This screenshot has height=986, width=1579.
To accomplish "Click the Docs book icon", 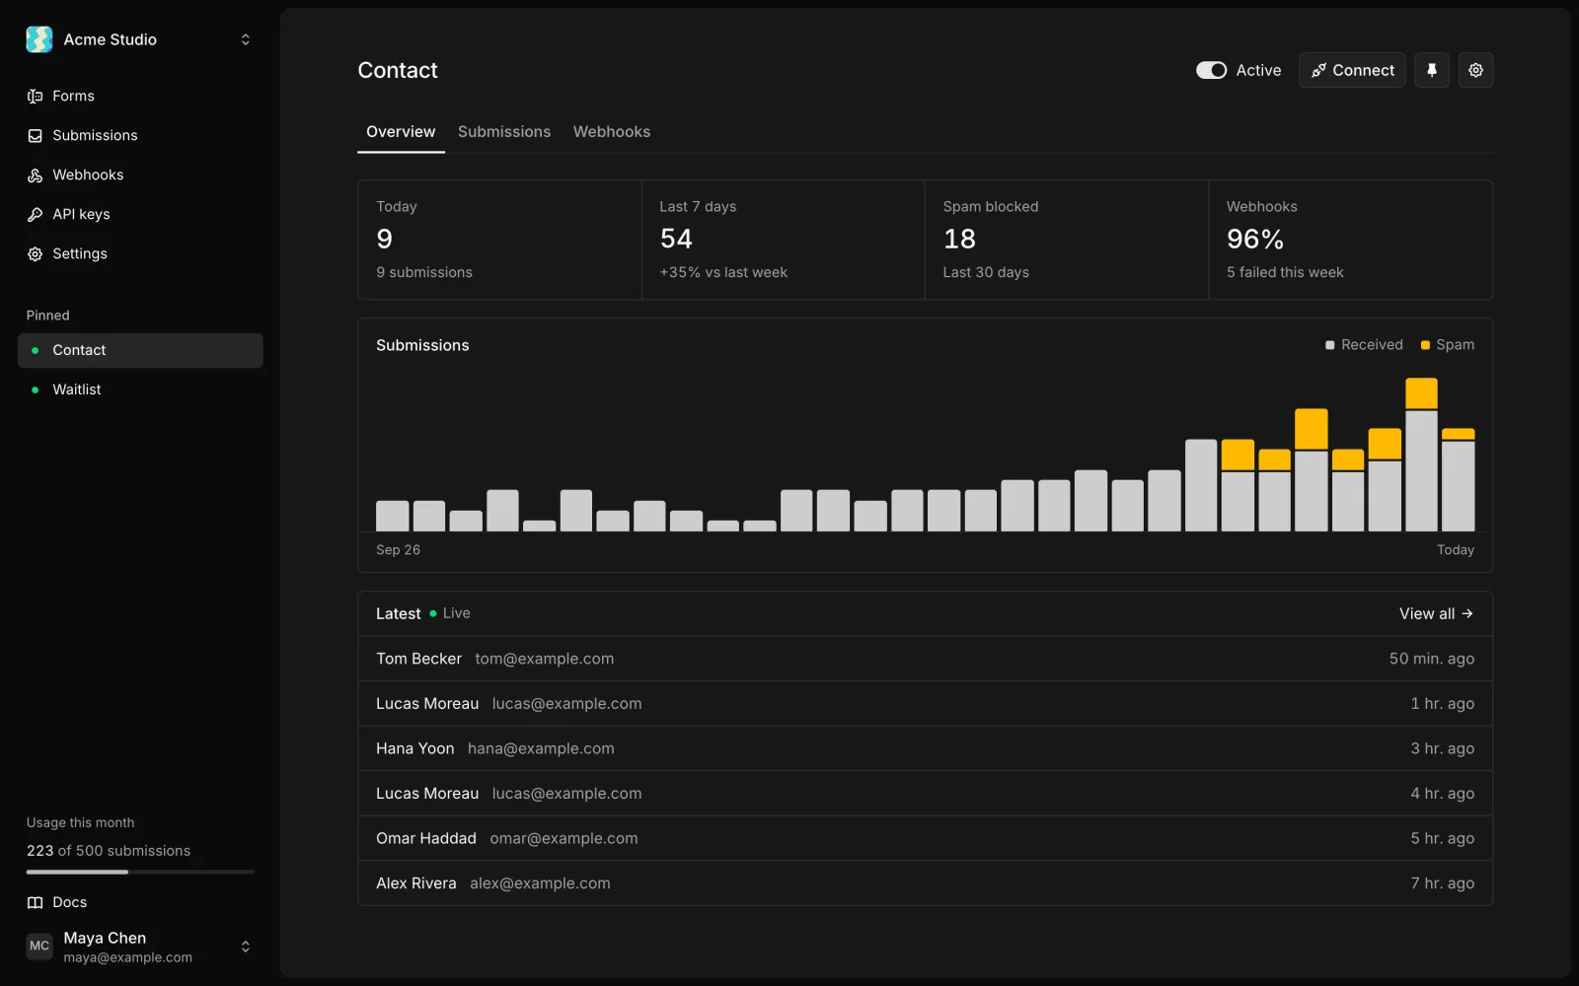I will pos(36,902).
